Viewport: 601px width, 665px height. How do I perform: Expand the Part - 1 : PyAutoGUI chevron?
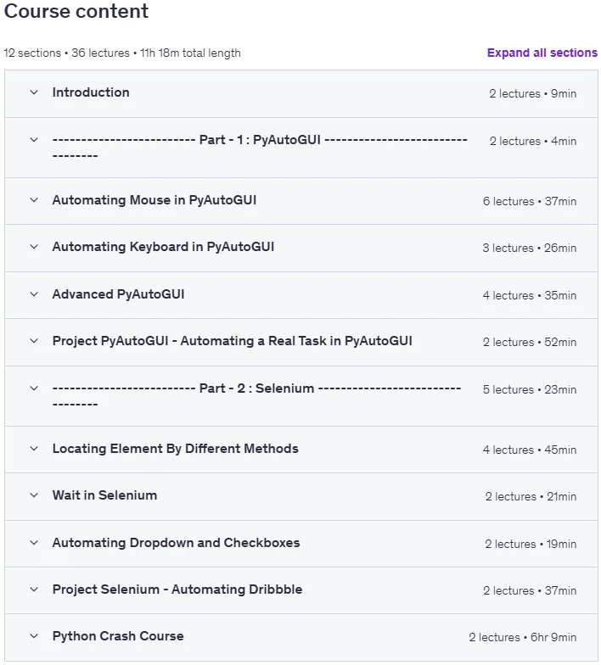click(x=34, y=140)
